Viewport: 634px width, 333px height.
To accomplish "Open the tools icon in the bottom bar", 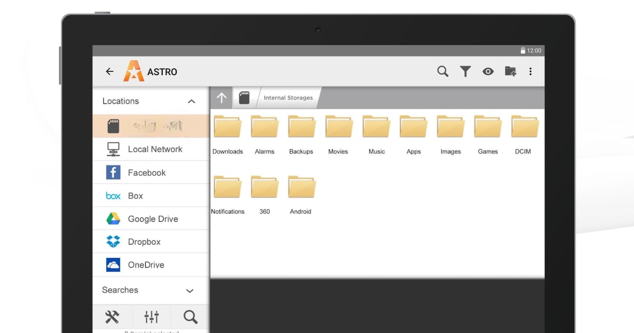I will tap(113, 316).
